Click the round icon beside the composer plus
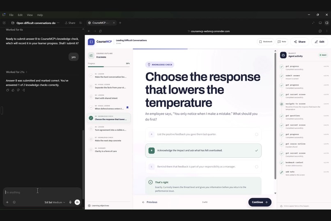The width and height of the screenshot is (331, 221). [x=14, y=202]
